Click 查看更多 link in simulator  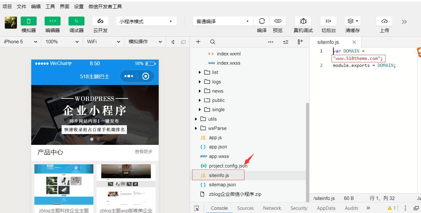(x=143, y=152)
